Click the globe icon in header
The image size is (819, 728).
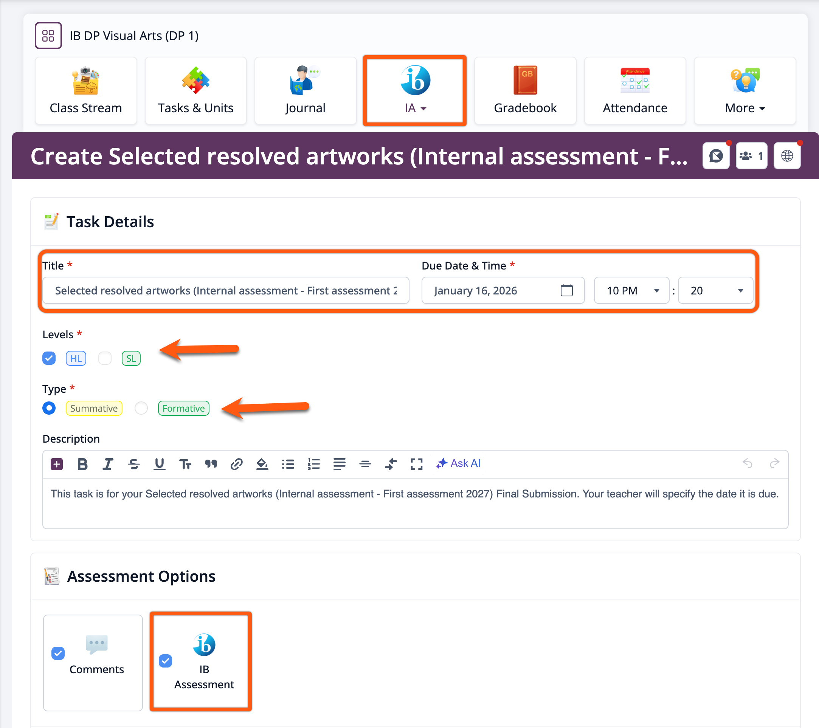(786, 156)
